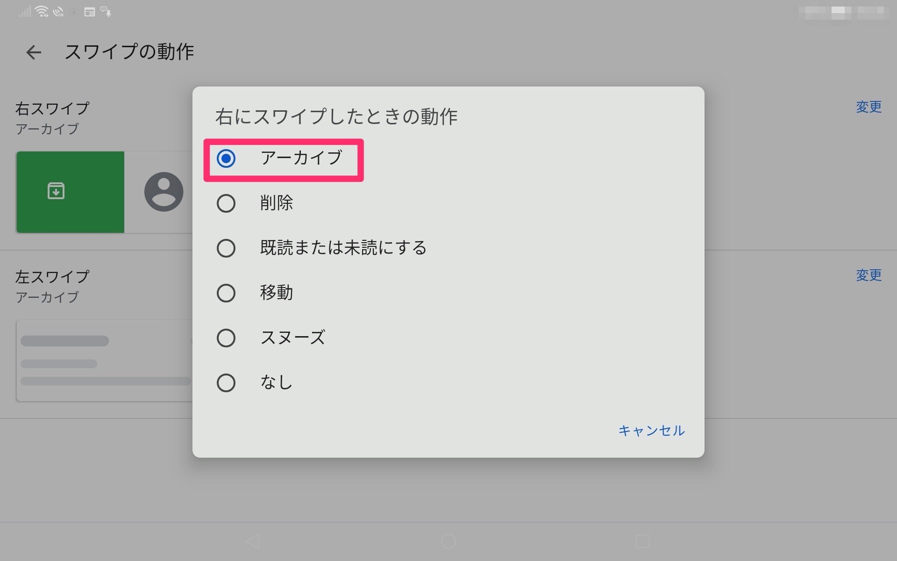Image resolution: width=897 pixels, height=561 pixels.
Task: Tap 変更 link for 右スワイプ
Action: tap(869, 107)
